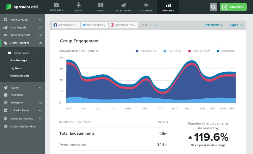
Task: Click the green Compose button
Action: (x=233, y=7)
